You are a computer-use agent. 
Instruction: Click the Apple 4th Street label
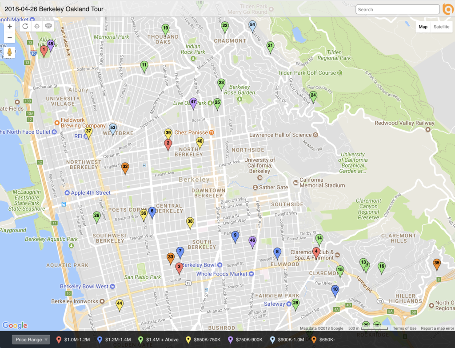pyautogui.click(x=91, y=192)
